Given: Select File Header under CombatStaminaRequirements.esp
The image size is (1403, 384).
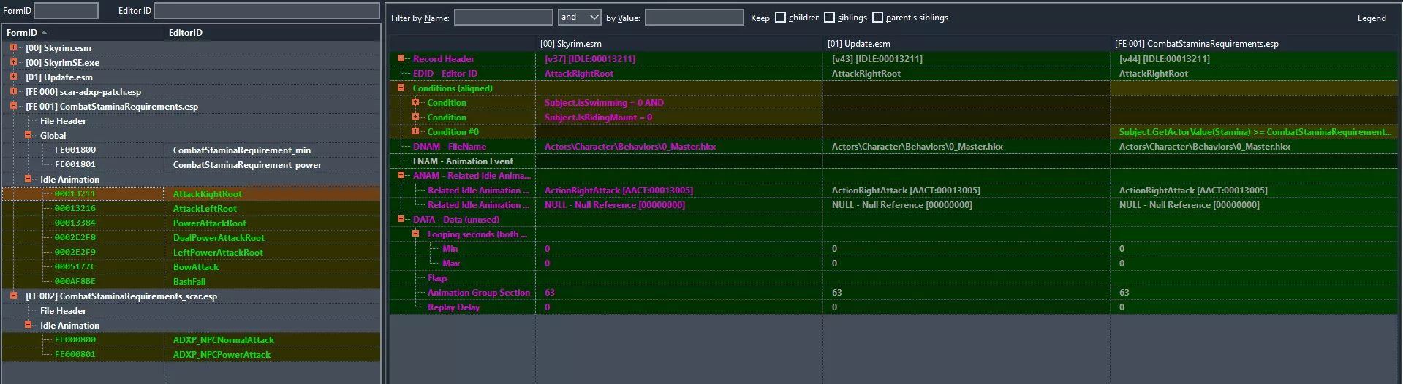Looking at the screenshot, I should (x=63, y=120).
